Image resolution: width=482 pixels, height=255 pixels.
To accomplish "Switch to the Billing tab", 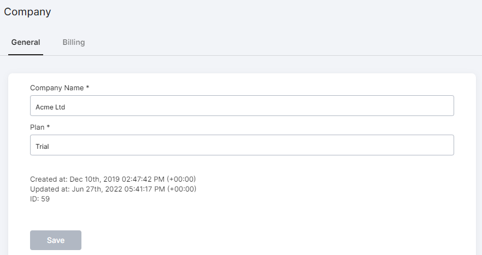I will point(73,42).
